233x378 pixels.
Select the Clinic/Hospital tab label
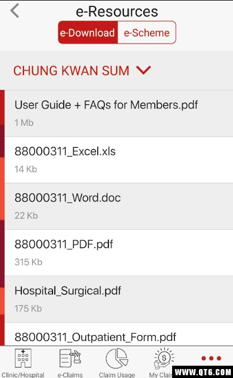(23, 375)
